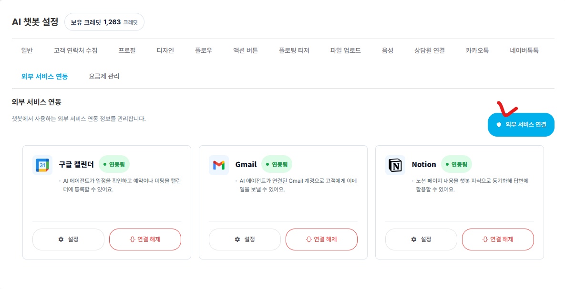The image size is (565, 289).
Task: Go to the 음성 tab
Action: tap(388, 50)
